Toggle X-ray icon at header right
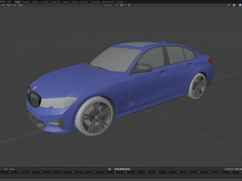Image resolution: width=242 pixels, height=181 pixels. (240, 5)
